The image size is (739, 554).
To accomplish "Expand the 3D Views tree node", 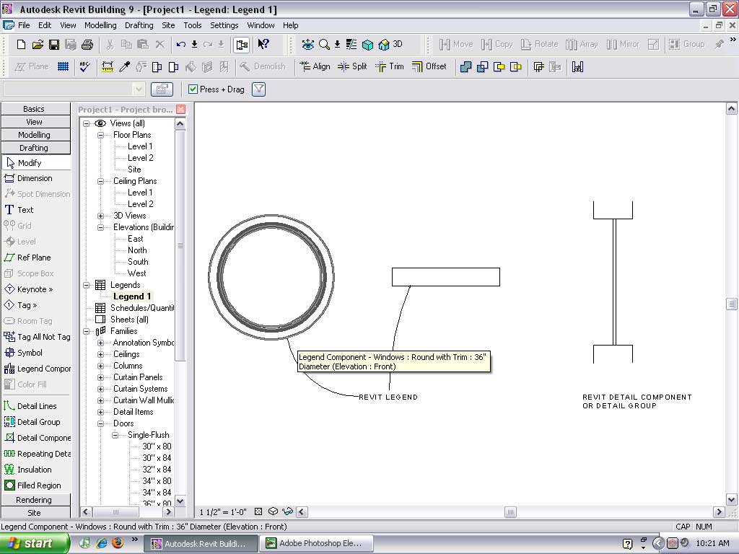I will click(x=101, y=216).
